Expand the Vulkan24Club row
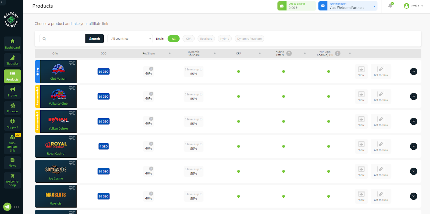Image resolution: width=430 pixels, height=214 pixels. click(414, 97)
